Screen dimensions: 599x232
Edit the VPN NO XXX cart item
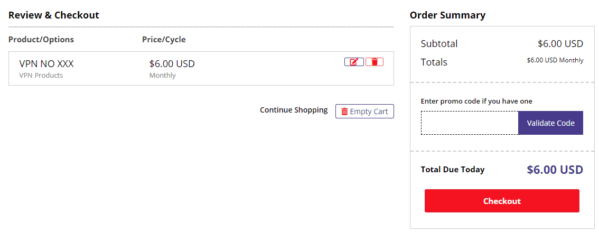point(354,62)
